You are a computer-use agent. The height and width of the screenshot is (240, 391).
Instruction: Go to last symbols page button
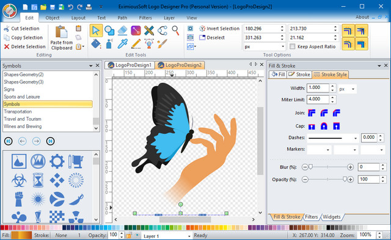click(50, 141)
